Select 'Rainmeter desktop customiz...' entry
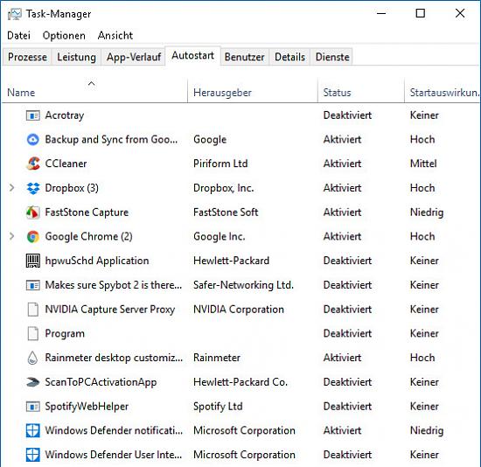Viewport: 481px width, 467px height. coord(114,358)
